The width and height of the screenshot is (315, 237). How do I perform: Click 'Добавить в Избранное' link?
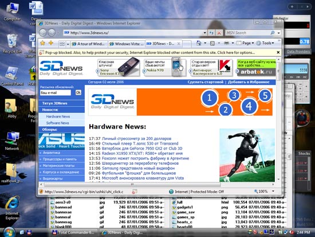249,82
